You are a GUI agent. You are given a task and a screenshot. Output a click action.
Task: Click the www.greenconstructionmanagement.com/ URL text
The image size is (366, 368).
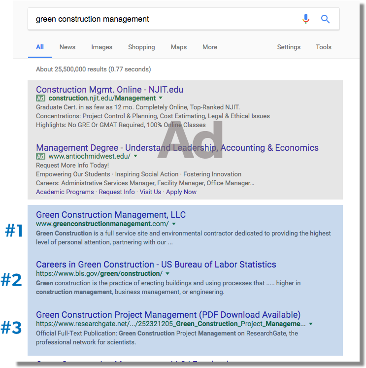[102, 224]
